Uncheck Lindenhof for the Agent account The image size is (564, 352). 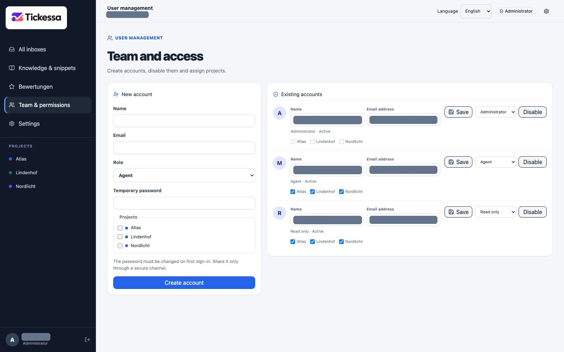click(312, 191)
